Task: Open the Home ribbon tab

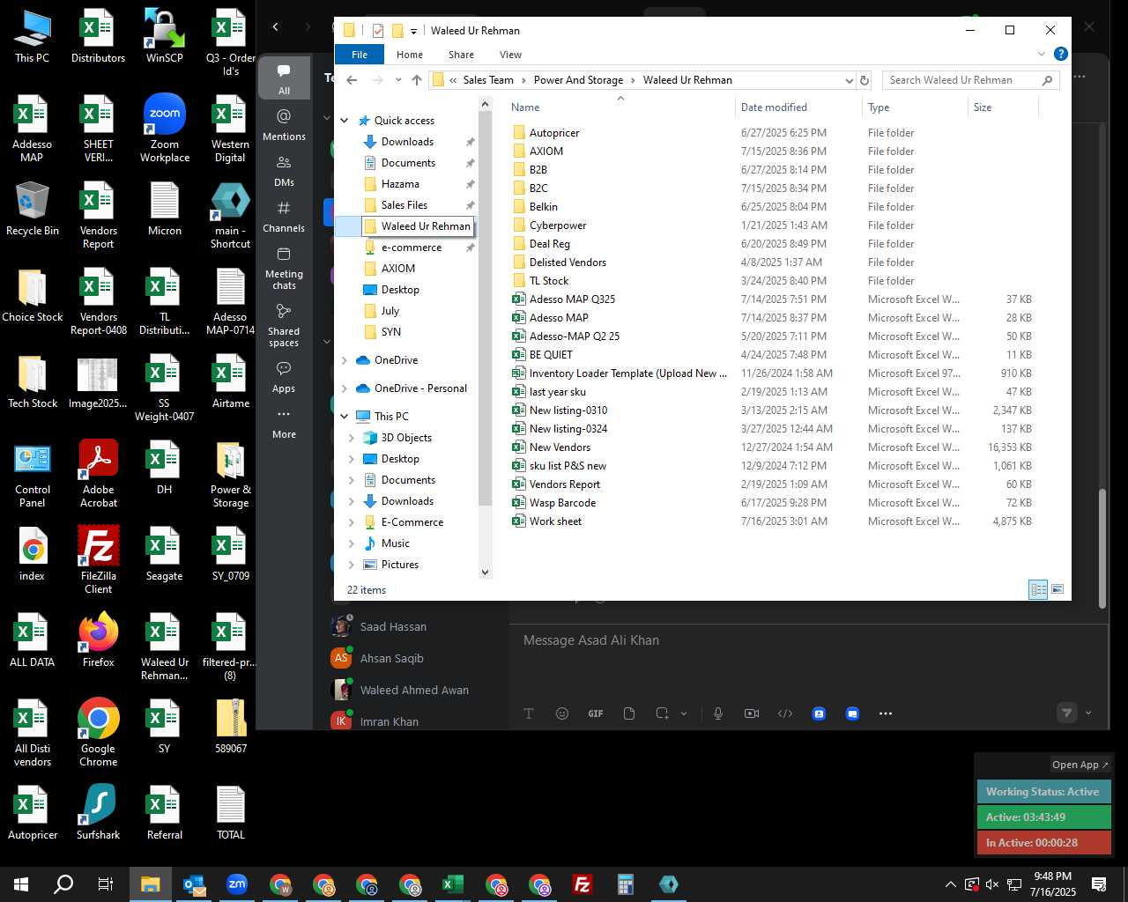Action: coord(410,55)
